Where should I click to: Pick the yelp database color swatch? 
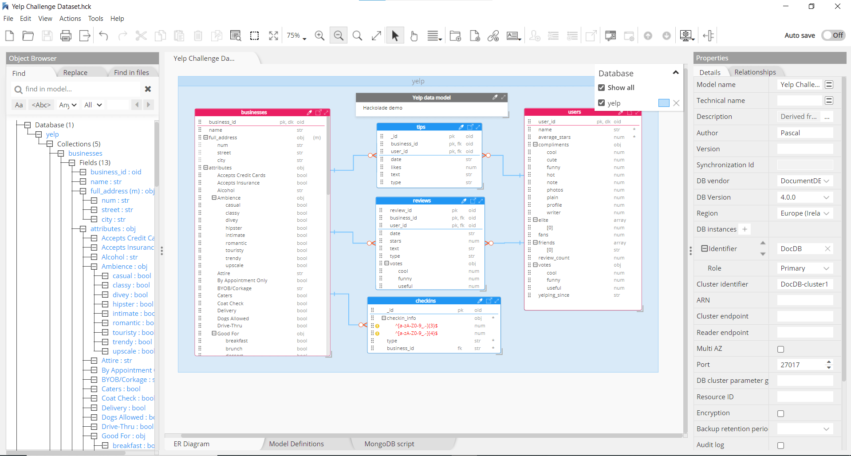(664, 103)
